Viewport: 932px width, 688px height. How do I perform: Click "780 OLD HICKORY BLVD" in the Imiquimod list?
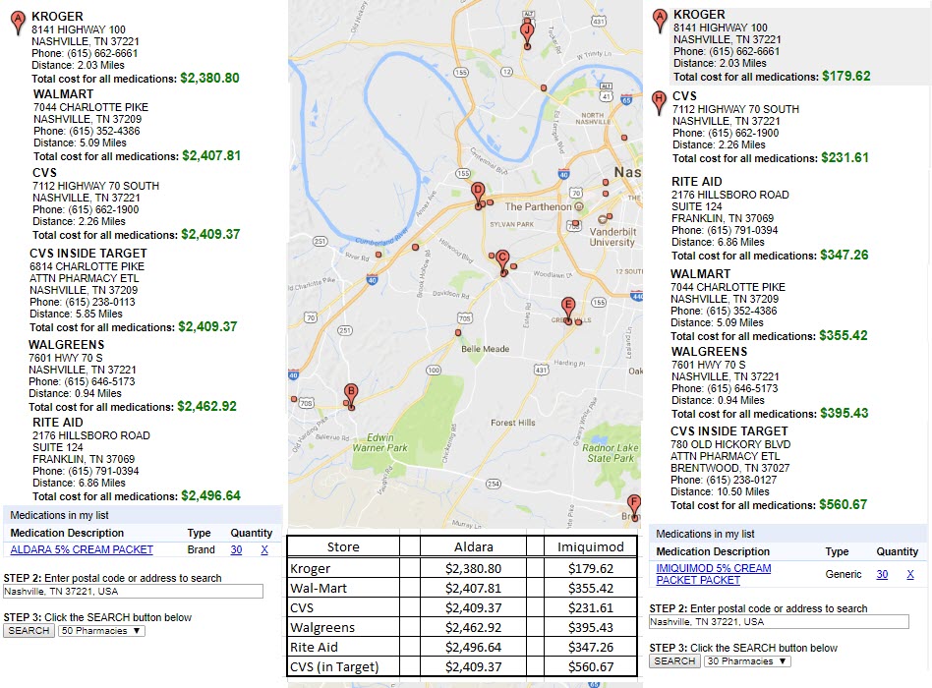pos(730,444)
